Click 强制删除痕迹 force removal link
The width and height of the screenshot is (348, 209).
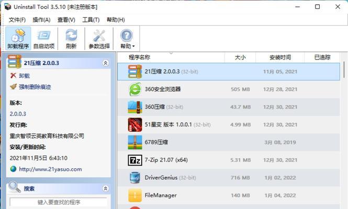(35, 87)
